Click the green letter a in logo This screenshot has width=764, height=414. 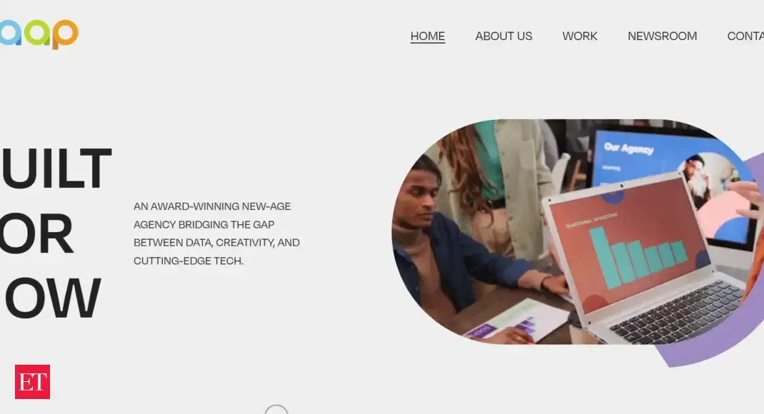click(38, 33)
